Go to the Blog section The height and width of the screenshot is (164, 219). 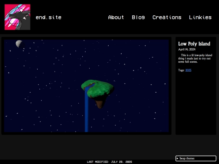[138, 17]
